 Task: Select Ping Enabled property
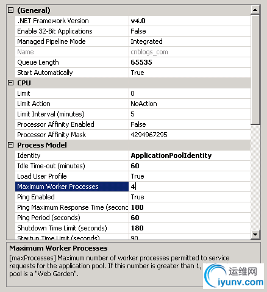[x=72, y=197]
